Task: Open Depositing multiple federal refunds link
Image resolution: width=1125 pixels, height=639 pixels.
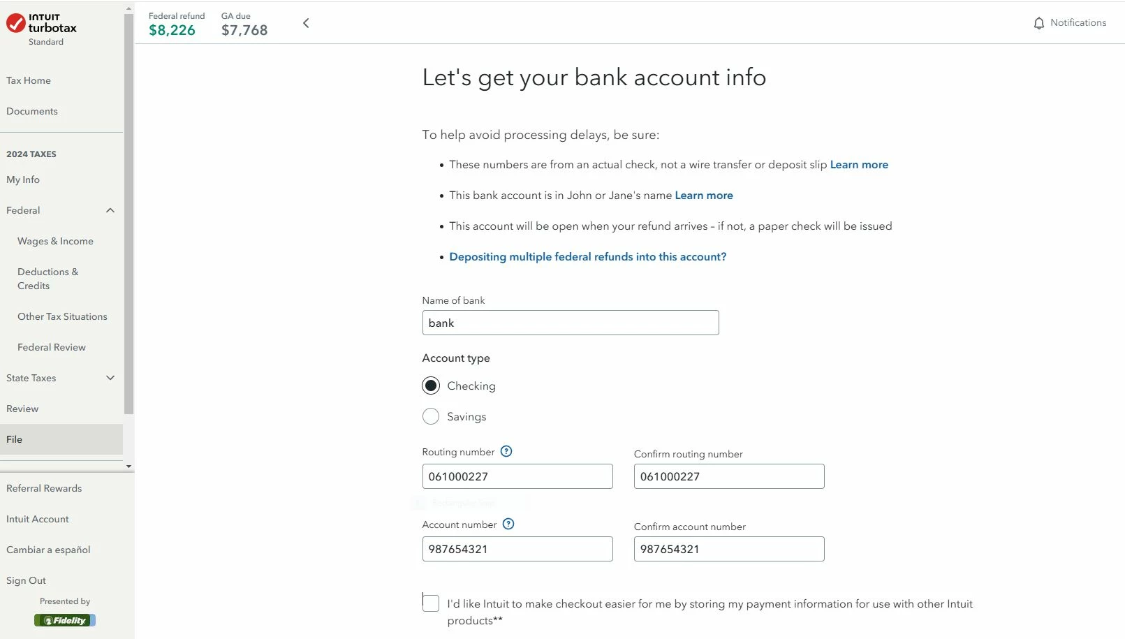Action: 588,257
